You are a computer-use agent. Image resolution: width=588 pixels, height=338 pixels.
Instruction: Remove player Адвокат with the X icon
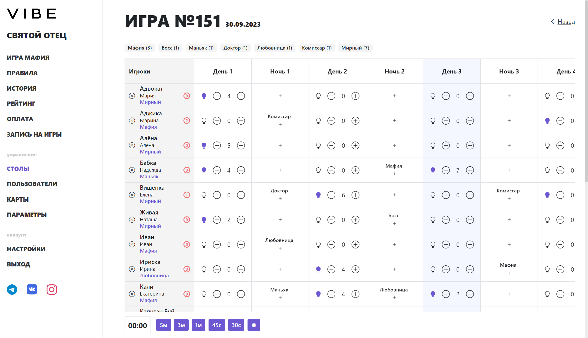(x=132, y=96)
